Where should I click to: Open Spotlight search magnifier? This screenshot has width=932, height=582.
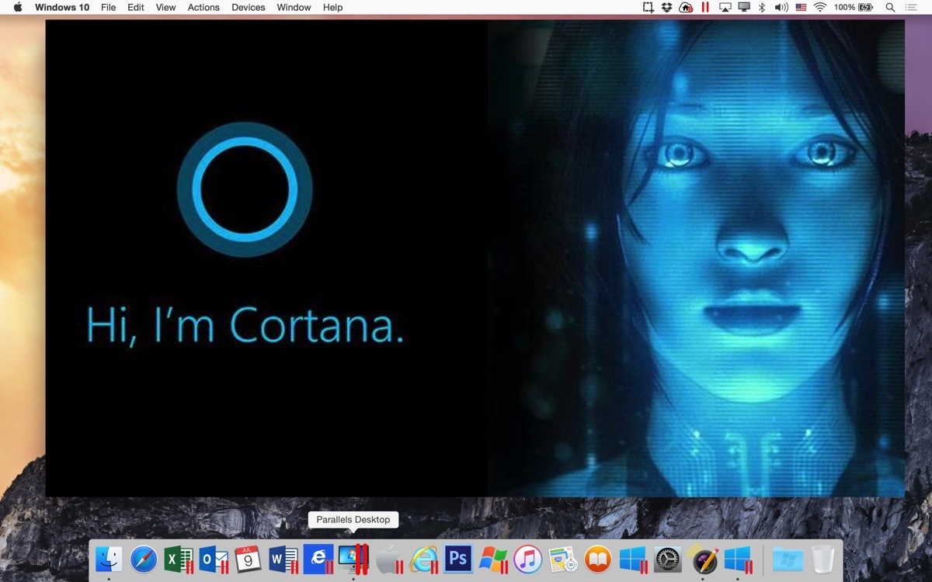pos(890,8)
